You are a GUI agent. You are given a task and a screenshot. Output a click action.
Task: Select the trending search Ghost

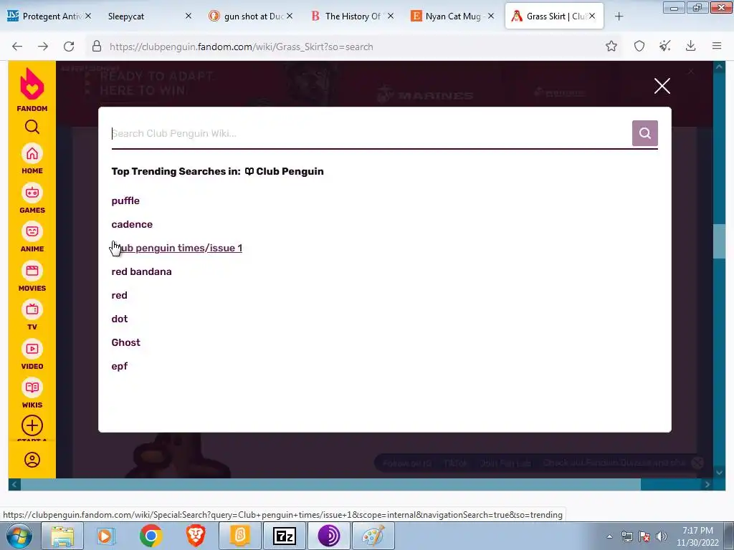pyautogui.click(x=125, y=342)
